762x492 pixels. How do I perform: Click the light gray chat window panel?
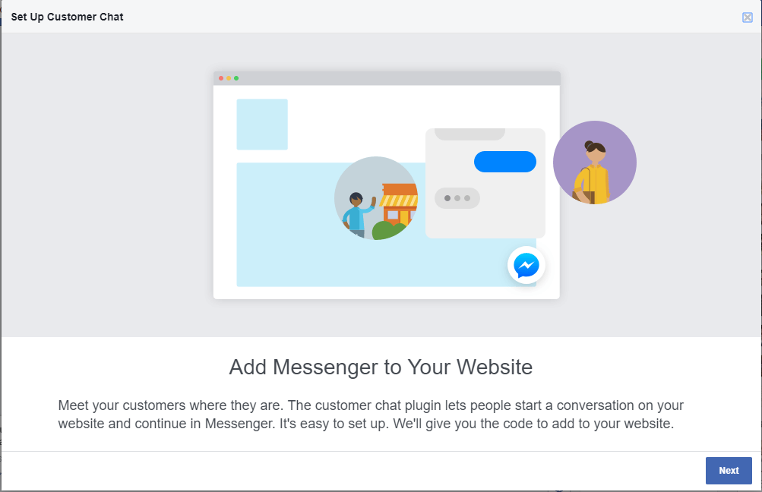point(485,183)
